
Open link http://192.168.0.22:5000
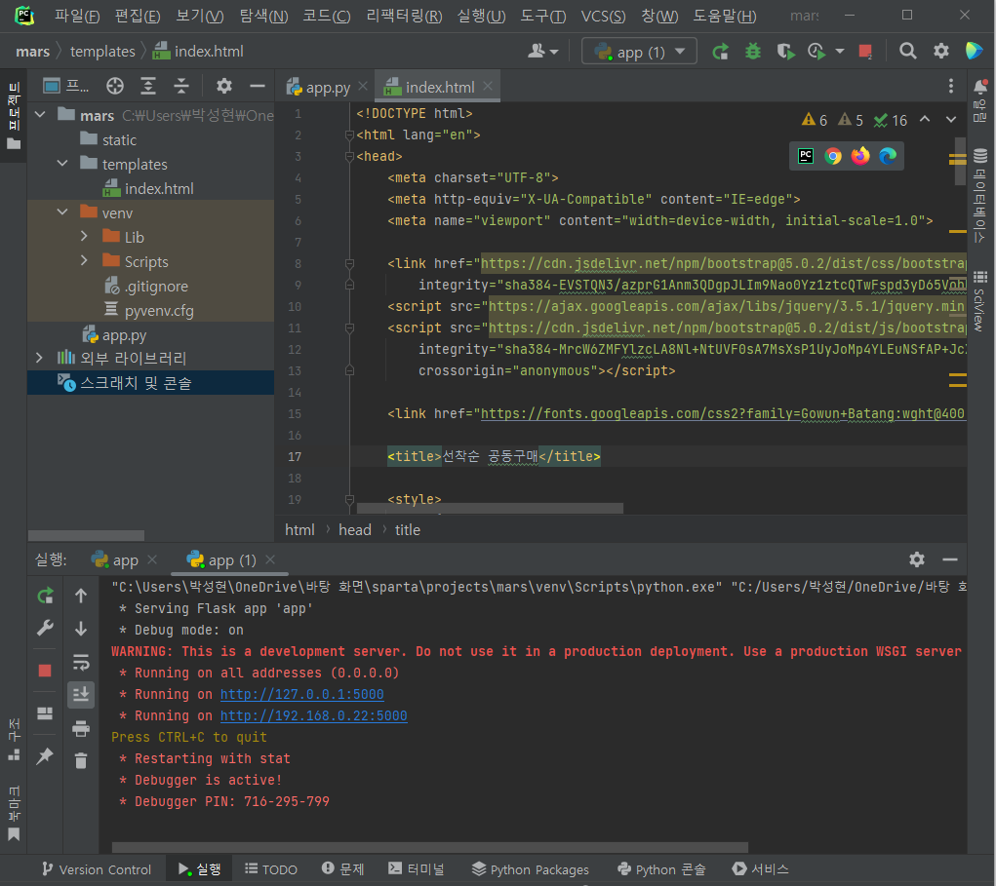[313, 715]
